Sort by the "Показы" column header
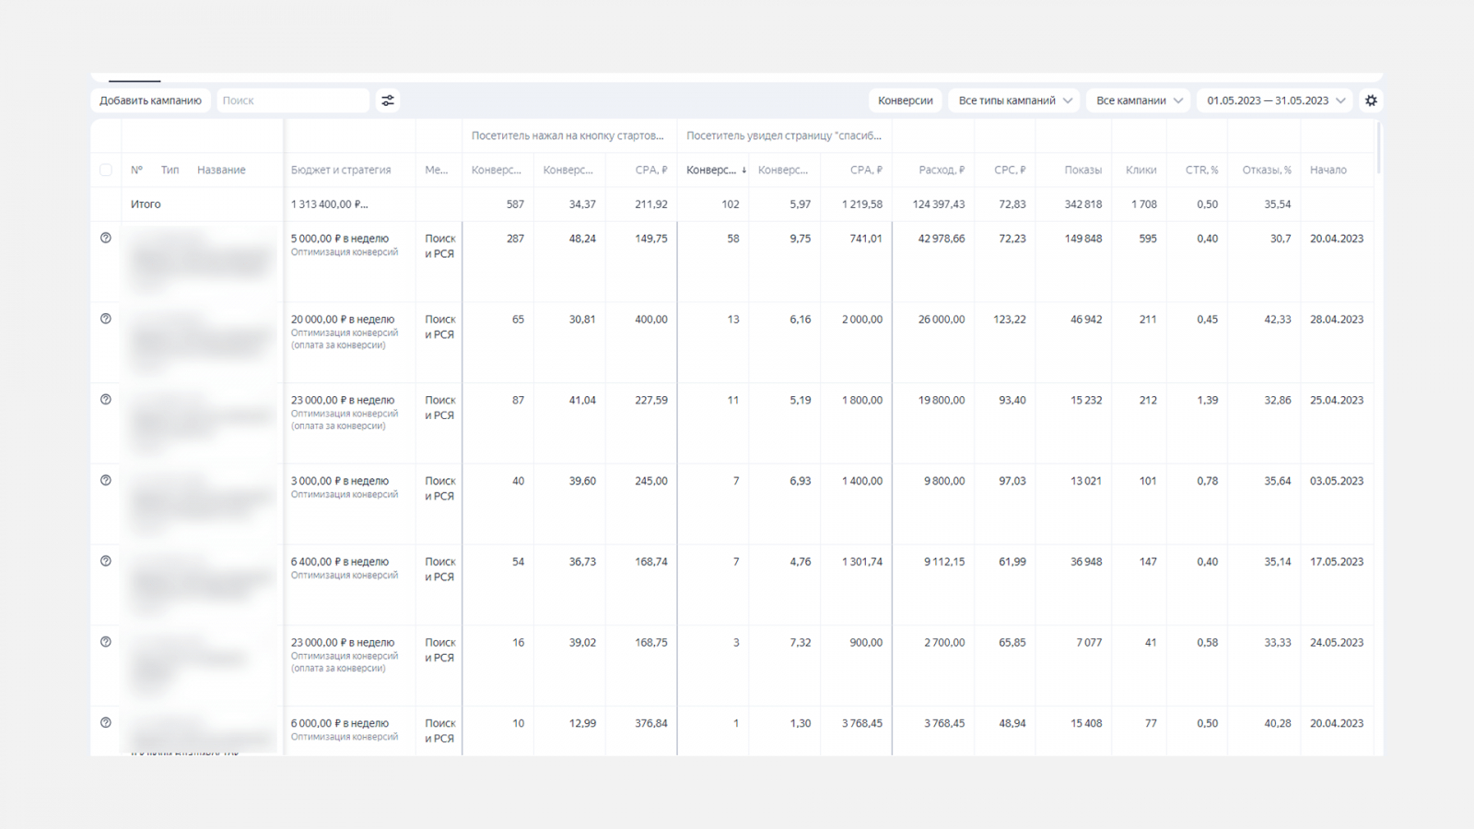The image size is (1474, 829). click(x=1082, y=170)
